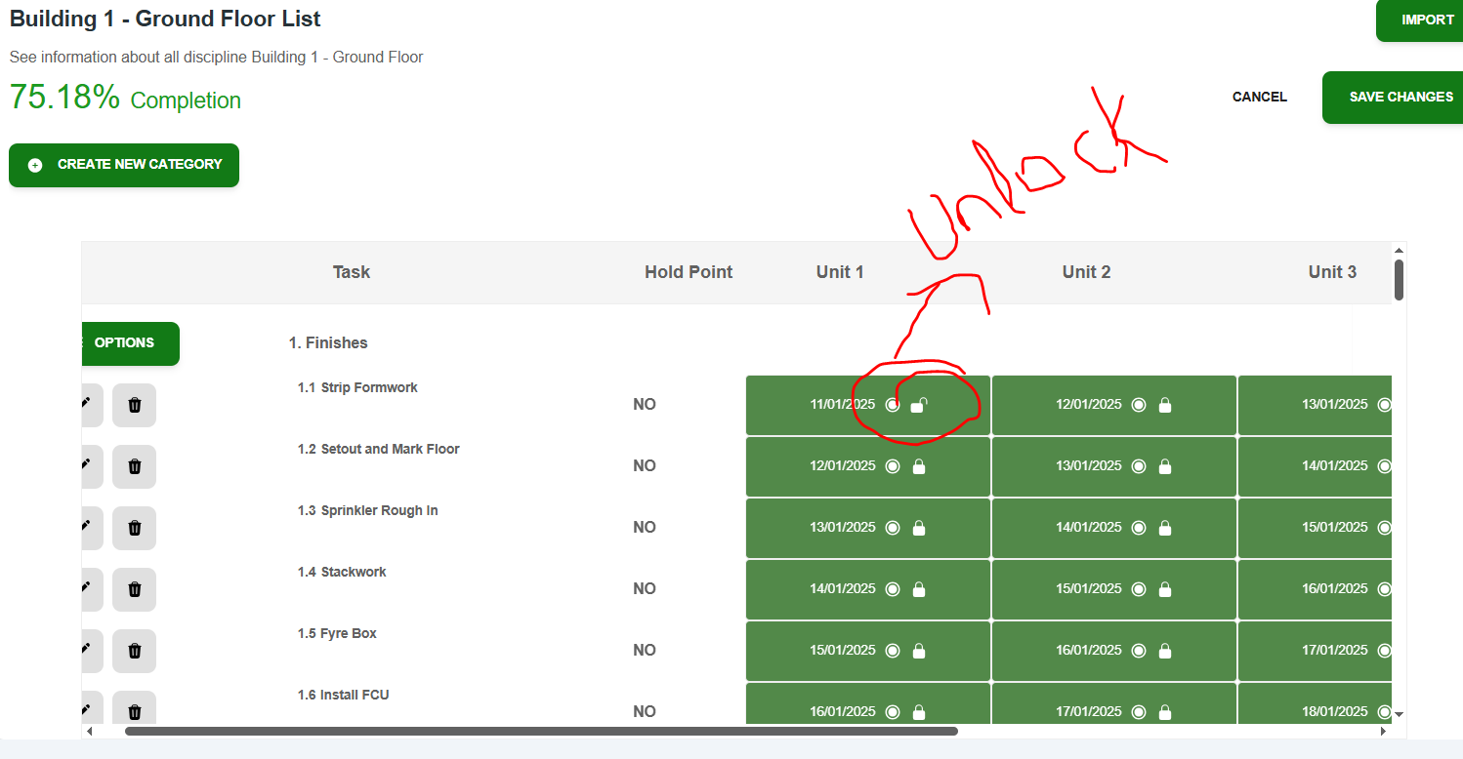Click Create New Category button
The height and width of the screenshot is (759, 1463).
click(124, 165)
